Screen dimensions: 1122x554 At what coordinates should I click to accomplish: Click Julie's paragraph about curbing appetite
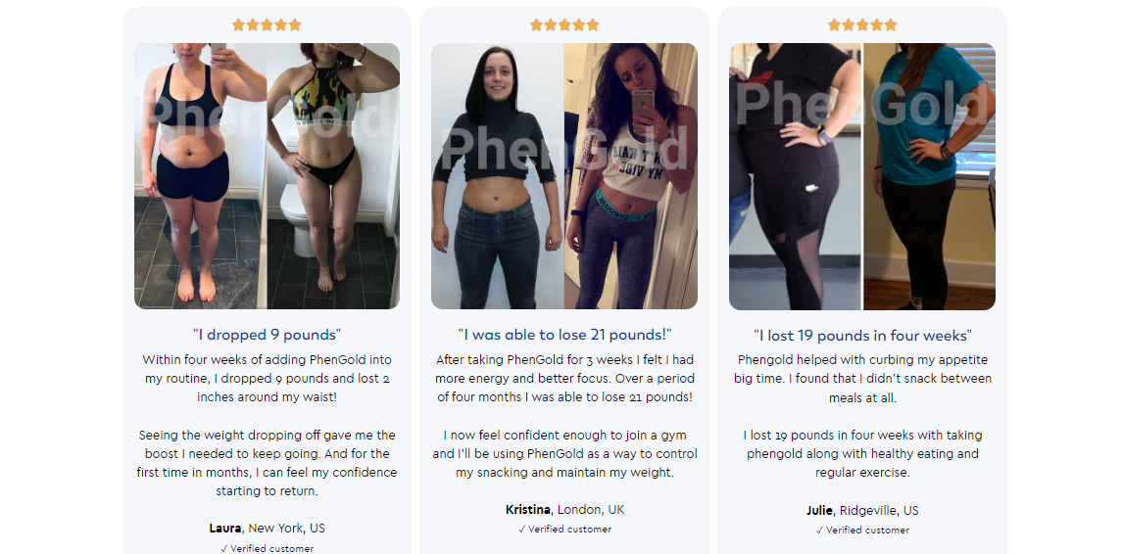coord(862,378)
